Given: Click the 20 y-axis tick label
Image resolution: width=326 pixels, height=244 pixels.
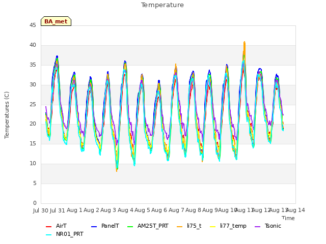Looking at the screenshot, I should click(33, 124).
